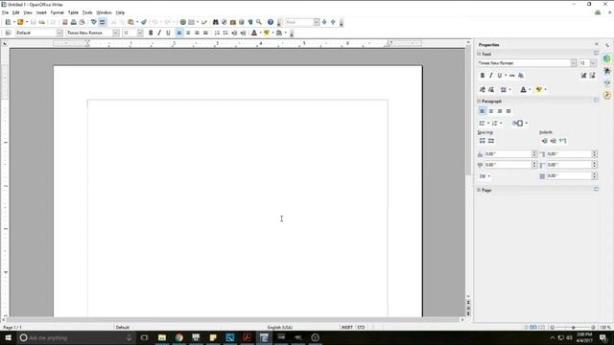Collapse the Paragraph section in sidebar
This screenshot has width=614, height=345.
tap(479, 102)
